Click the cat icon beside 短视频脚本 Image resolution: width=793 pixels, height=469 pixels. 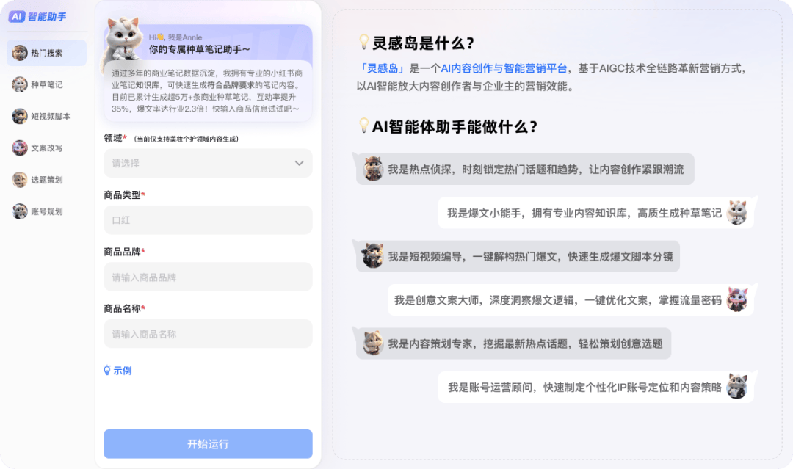point(20,116)
